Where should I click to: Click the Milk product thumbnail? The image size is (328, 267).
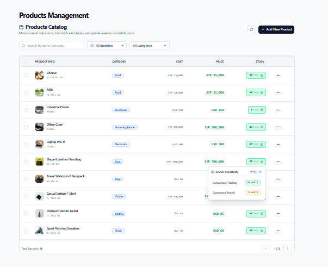click(39, 92)
